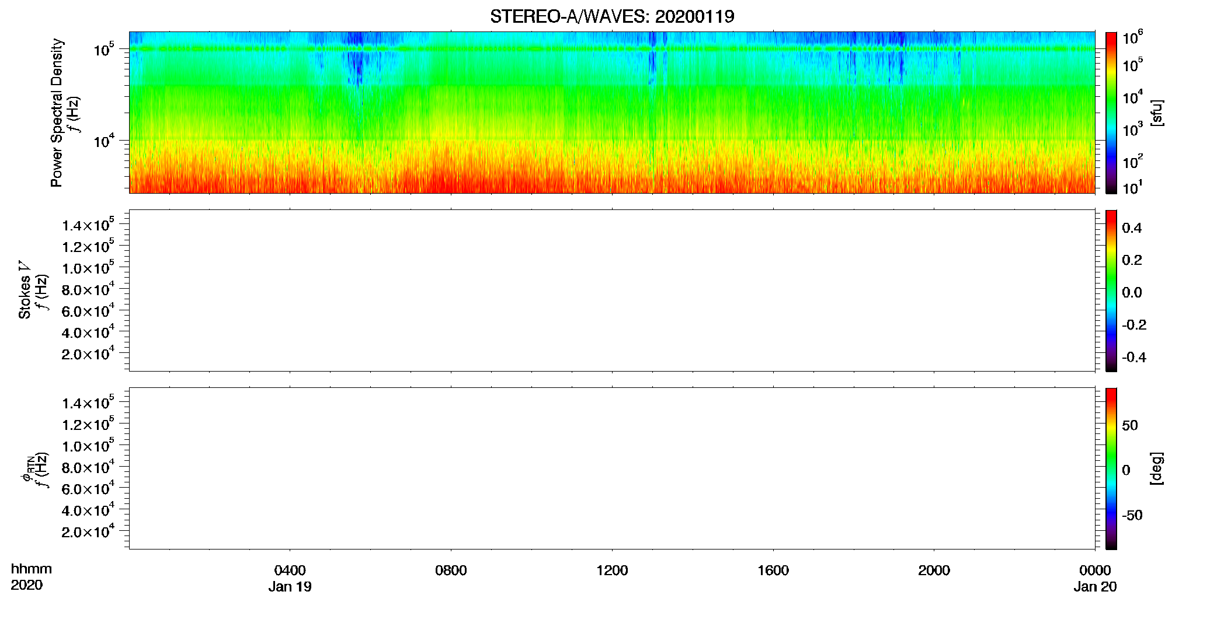Click the 0800 time tick label

451,570
